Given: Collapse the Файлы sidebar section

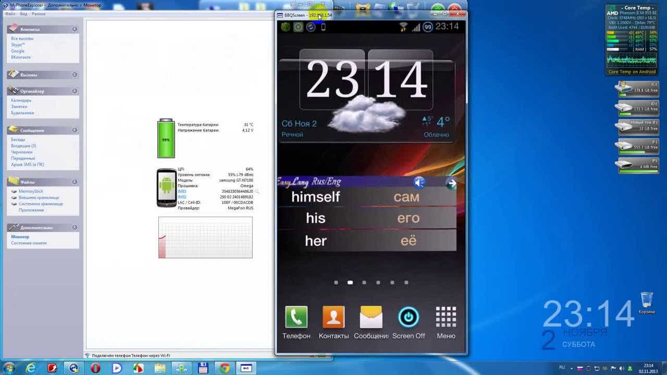Looking at the screenshot, I should tap(75, 182).
